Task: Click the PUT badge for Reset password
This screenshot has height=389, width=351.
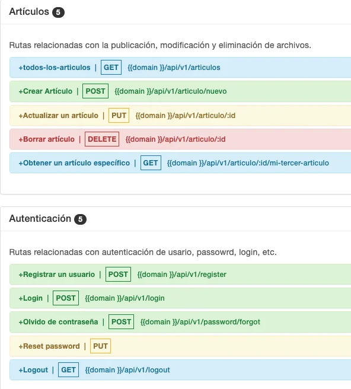Action: [100, 346]
